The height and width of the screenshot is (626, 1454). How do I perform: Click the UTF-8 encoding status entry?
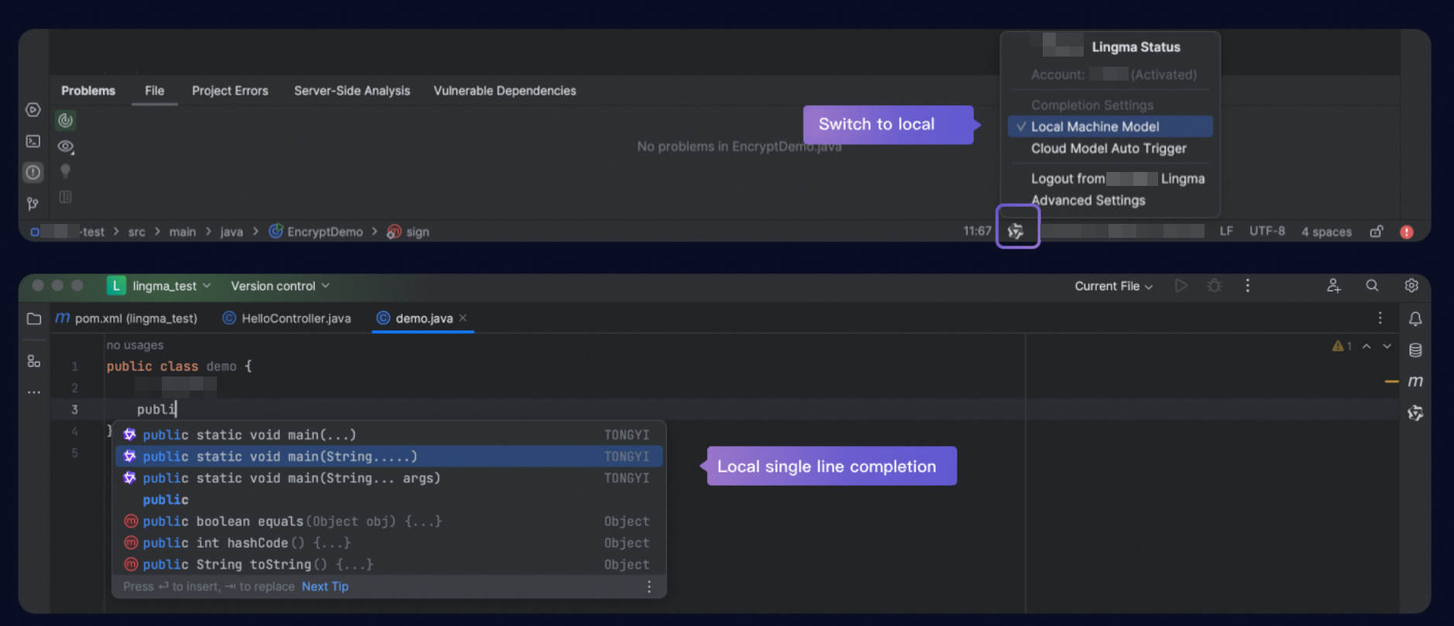(x=1267, y=231)
